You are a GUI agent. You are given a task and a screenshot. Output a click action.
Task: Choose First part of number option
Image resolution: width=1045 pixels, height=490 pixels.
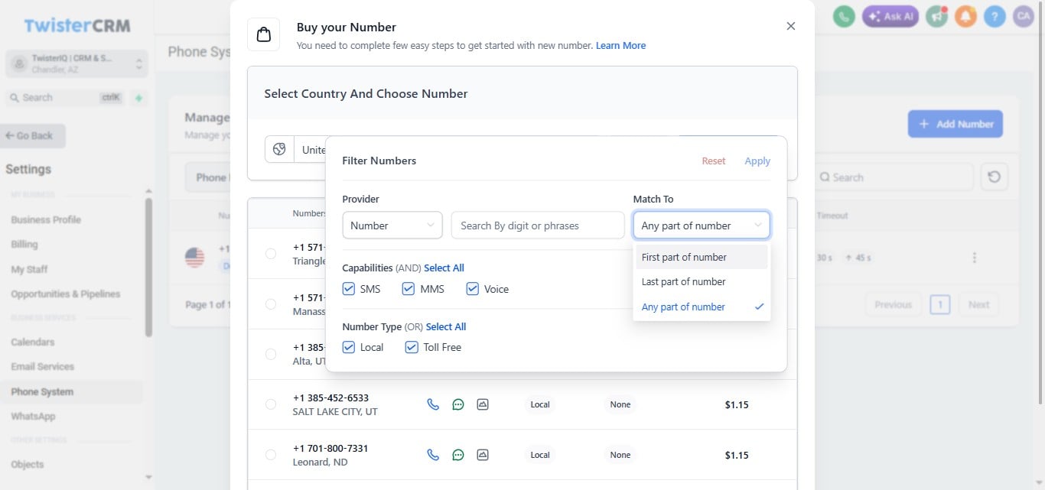tap(702, 257)
